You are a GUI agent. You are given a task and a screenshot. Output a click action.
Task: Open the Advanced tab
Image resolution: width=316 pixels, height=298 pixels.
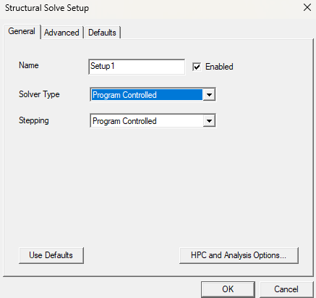[x=61, y=33]
